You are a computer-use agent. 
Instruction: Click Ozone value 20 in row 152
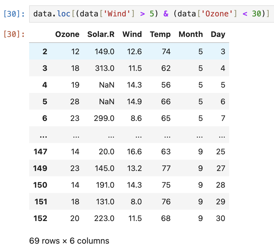tap(75, 218)
